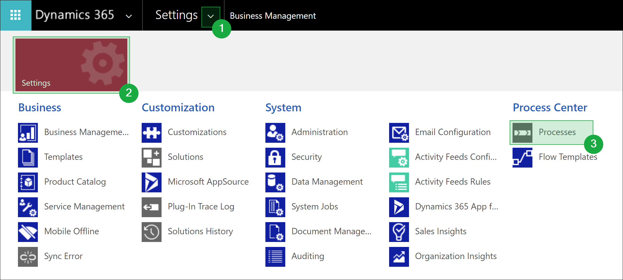Navigate to Dynamics 365 App for Outlook
The height and width of the screenshot is (280, 623).
457,207
